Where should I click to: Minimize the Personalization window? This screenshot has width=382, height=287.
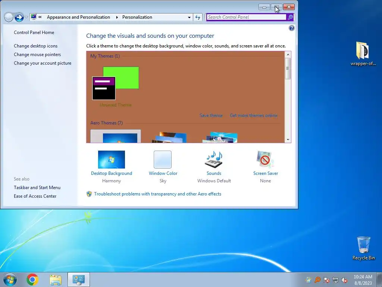[264, 7]
